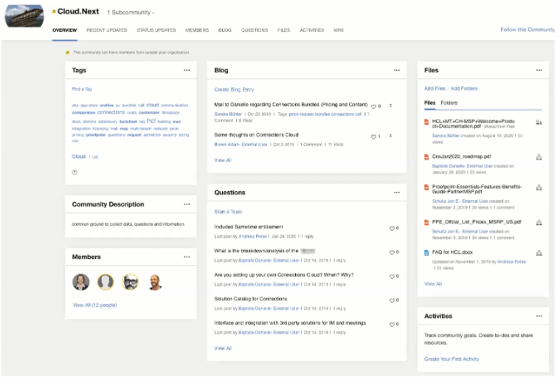This screenshot has height=377, width=557.
Task: Click 'Start a Topic' link
Action: tap(228, 212)
